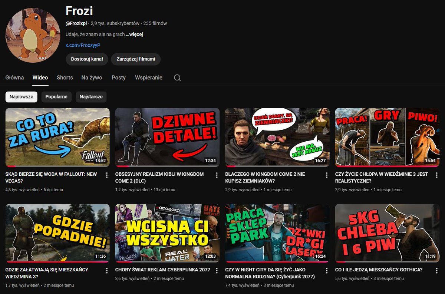Click the 12:34 duration badge
The height and width of the screenshot is (294, 445).
[210, 161]
